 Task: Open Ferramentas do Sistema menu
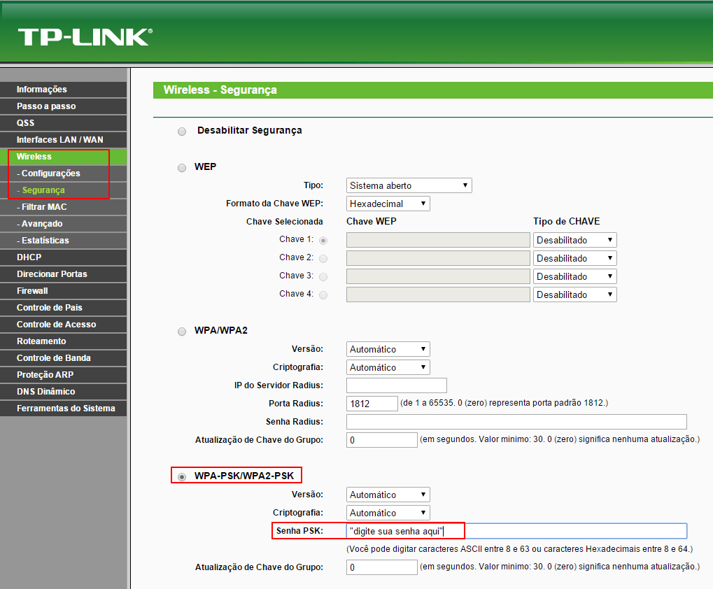point(63,409)
